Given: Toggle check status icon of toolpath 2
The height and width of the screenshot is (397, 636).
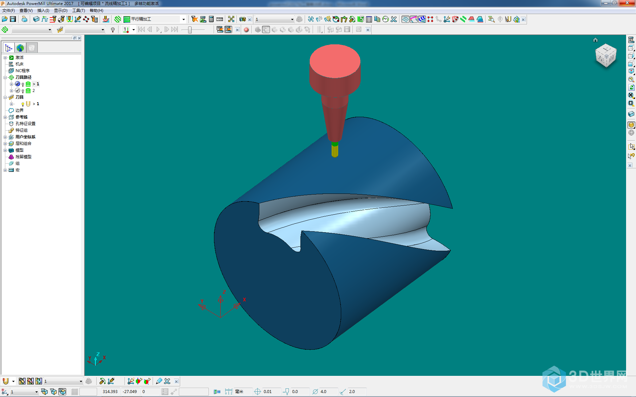Looking at the screenshot, I should pos(18,91).
